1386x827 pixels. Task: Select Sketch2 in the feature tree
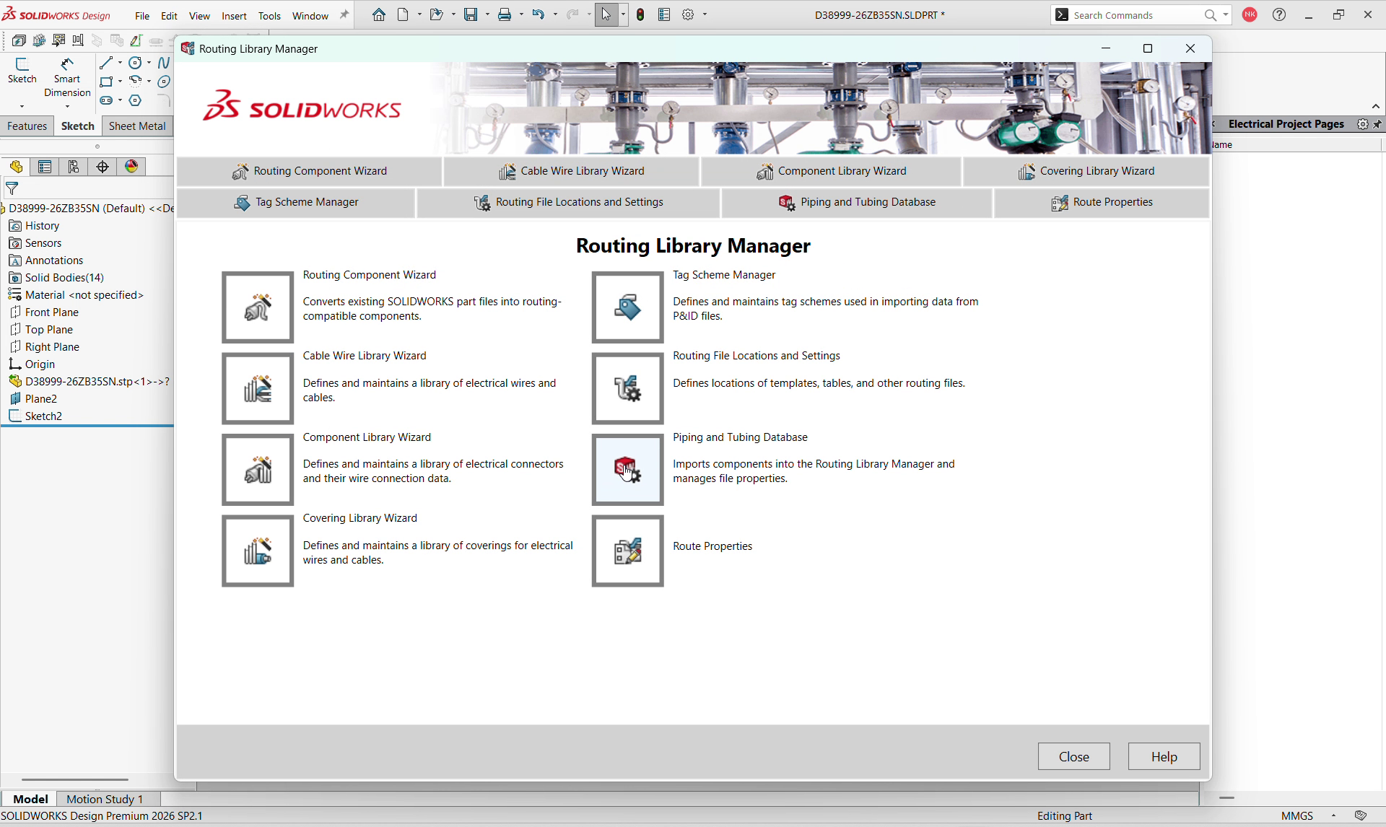click(43, 416)
